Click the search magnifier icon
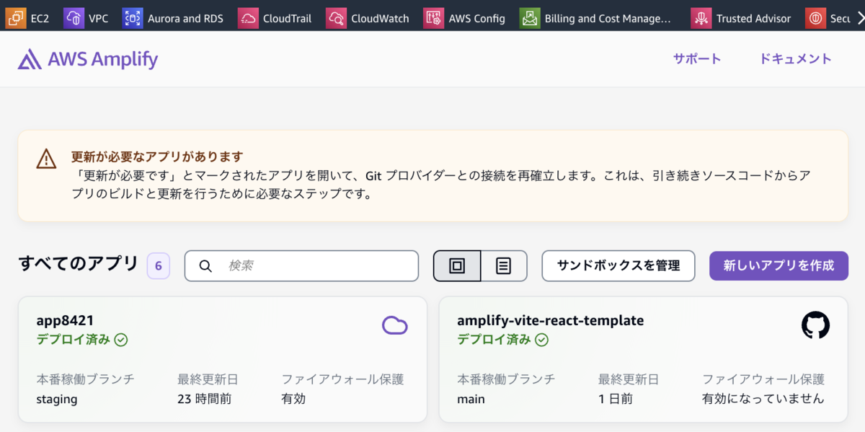Screen dimensions: 865x432 tap(205, 266)
